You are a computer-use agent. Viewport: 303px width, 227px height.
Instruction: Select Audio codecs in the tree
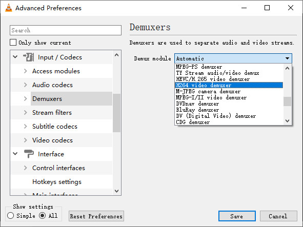pyautogui.click(x=52, y=85)
